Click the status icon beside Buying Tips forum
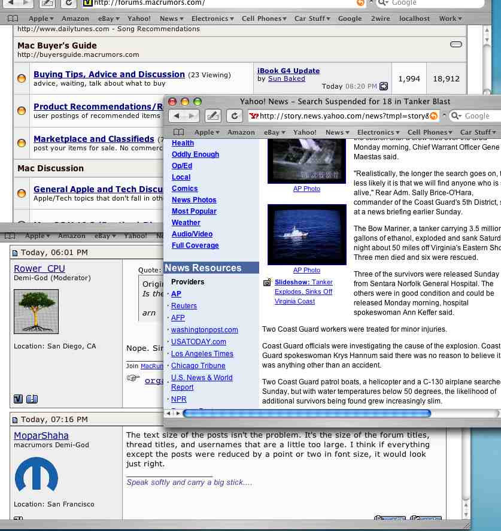 click(x=22, y=78)
